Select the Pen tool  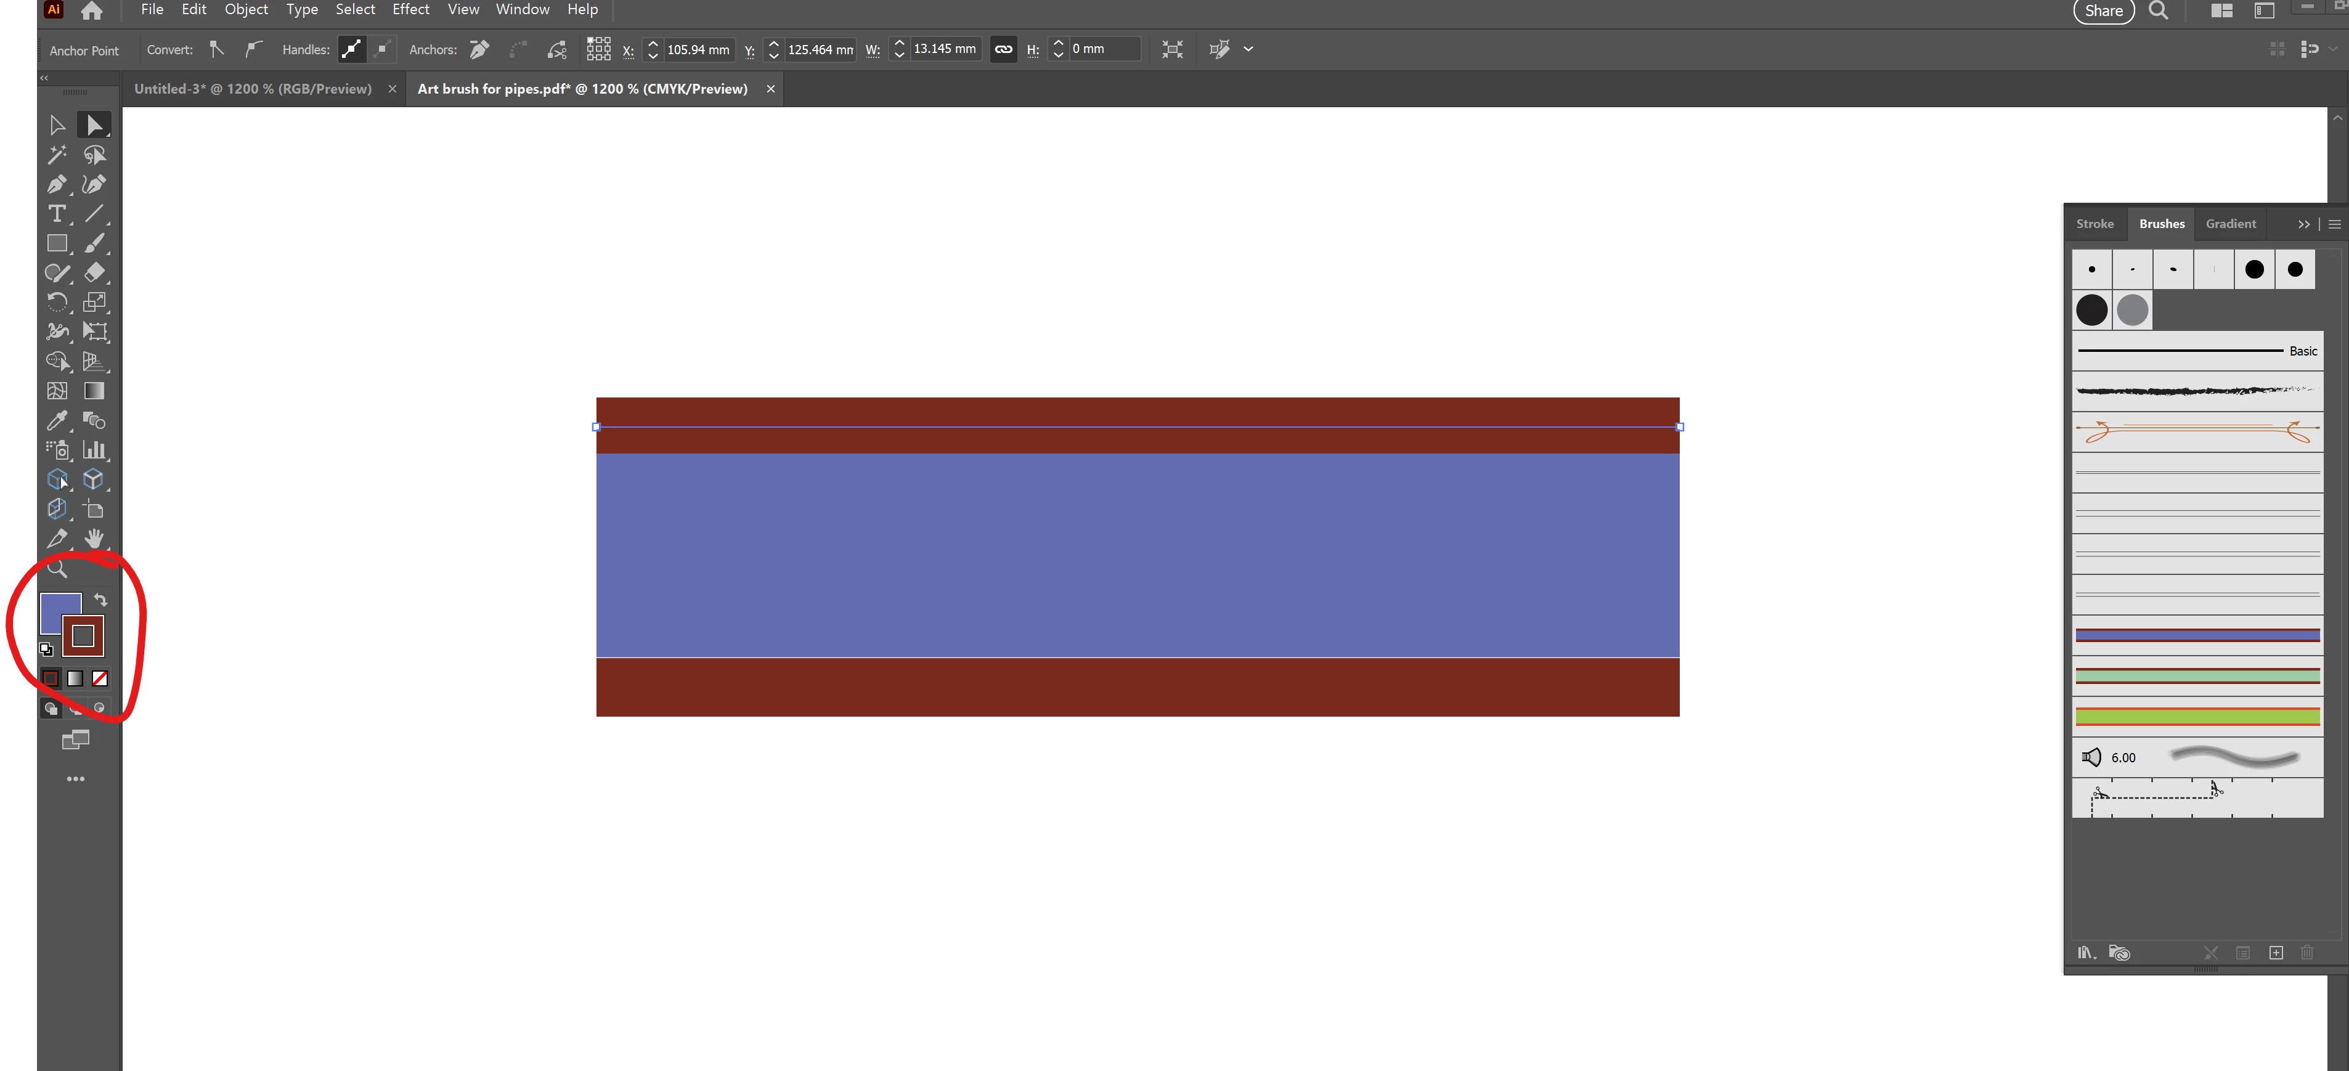click(57, 184)
